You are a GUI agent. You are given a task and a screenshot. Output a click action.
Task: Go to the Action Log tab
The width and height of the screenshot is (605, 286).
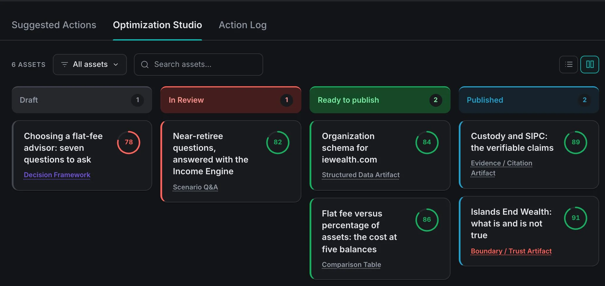[243, 25]
